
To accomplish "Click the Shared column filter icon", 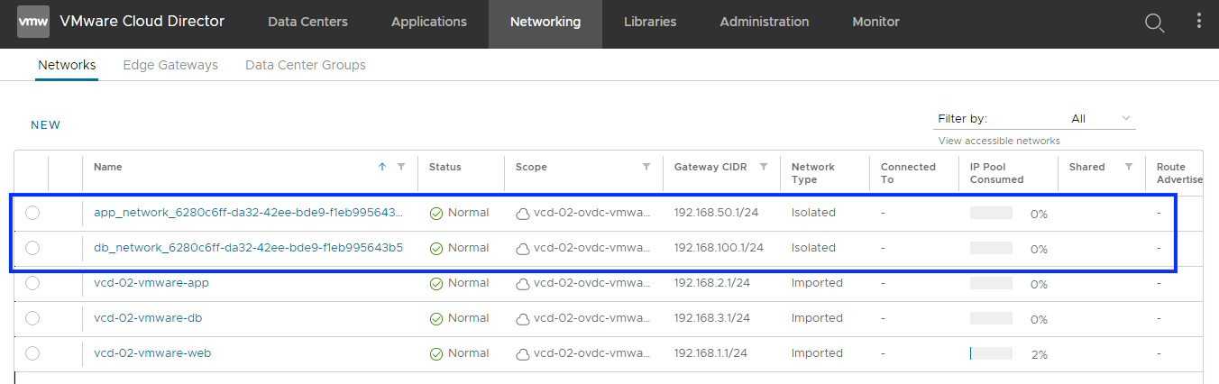I will 1128,167.
